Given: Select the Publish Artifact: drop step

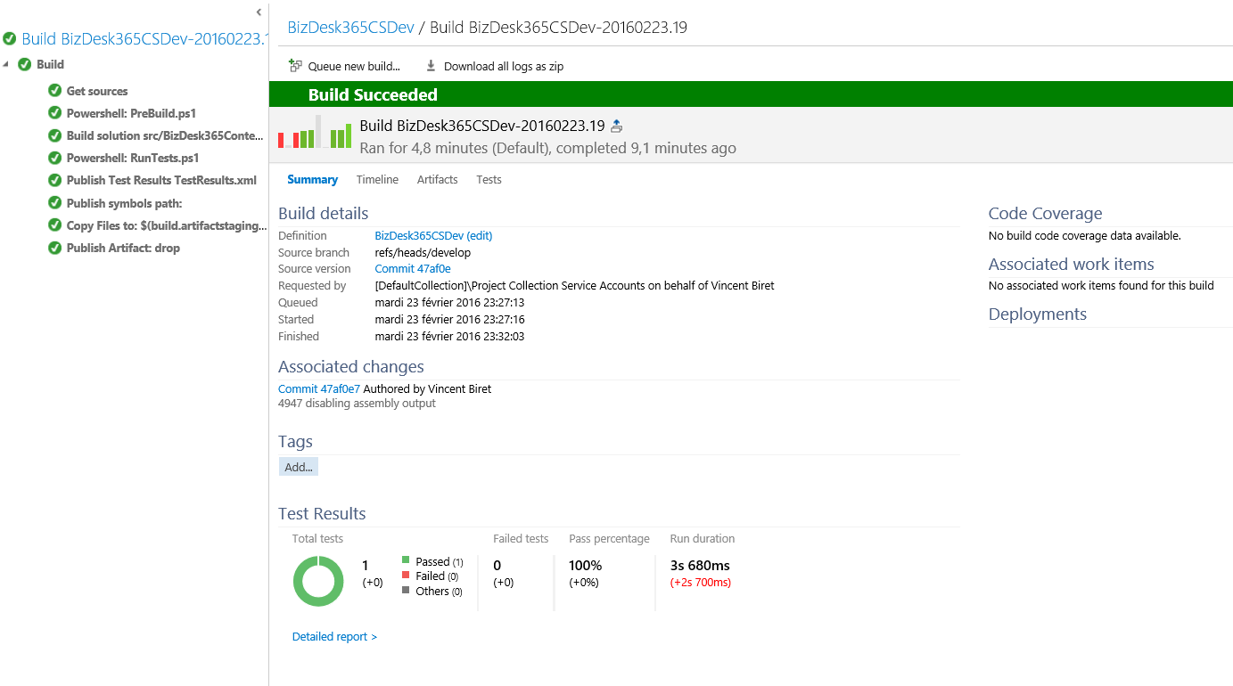Looking at the screenshot, I should (123, 248).
